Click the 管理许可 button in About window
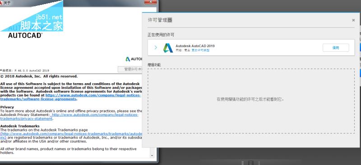The width and height of the screenshot is (361, 165). tap(130, 69)
